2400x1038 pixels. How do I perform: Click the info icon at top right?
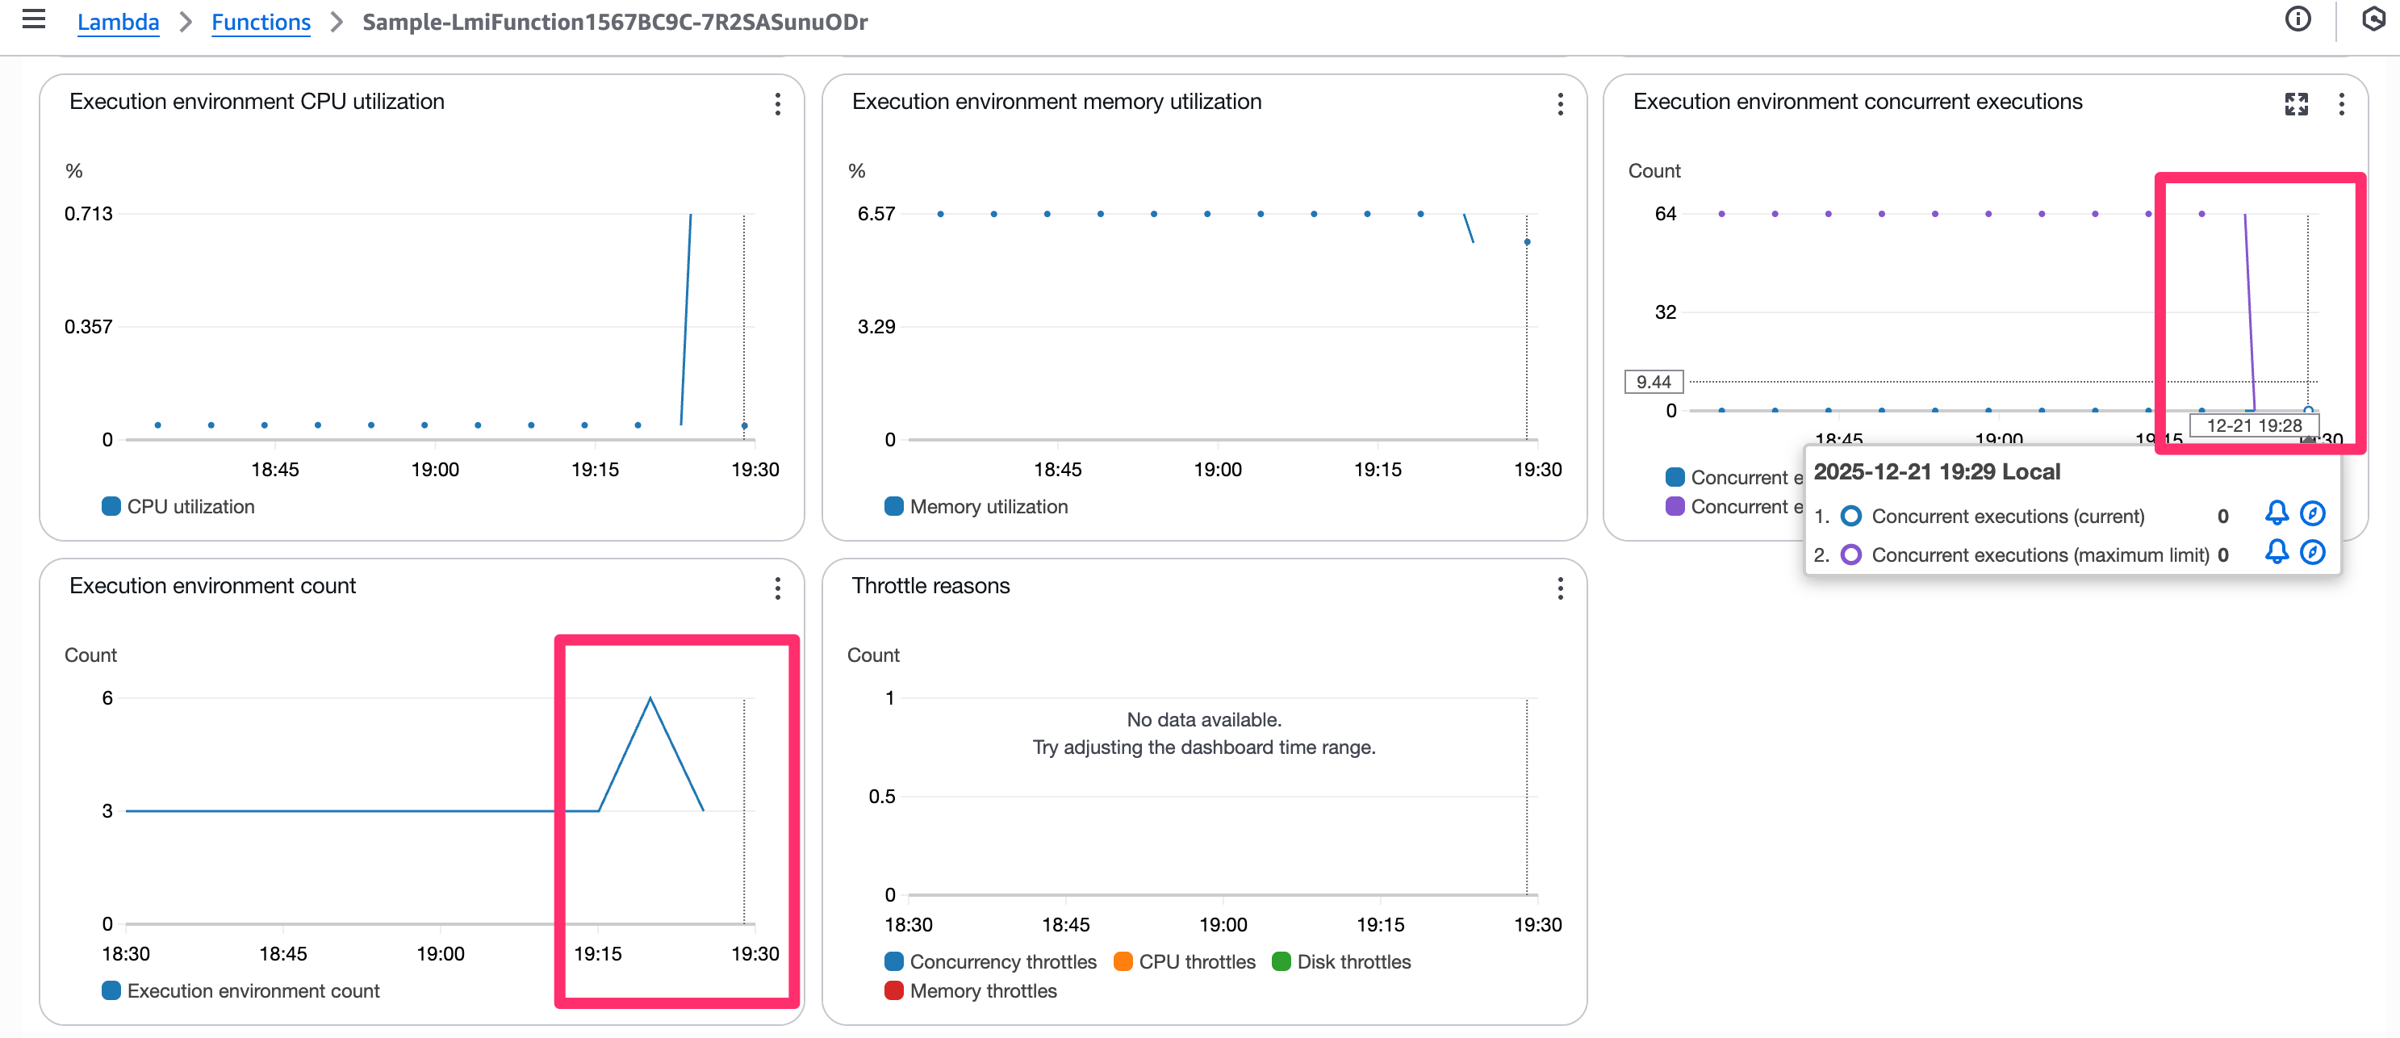pyautogui.click(x=2298, y=19)
